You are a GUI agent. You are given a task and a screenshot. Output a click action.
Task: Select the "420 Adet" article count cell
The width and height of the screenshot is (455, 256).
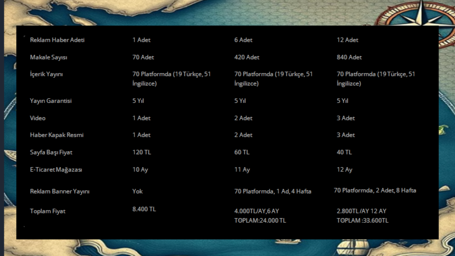[247, 57]
